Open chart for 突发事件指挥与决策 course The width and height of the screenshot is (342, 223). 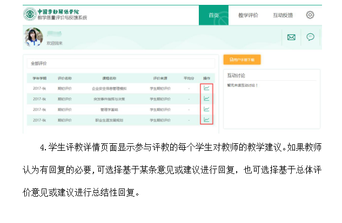206,99
